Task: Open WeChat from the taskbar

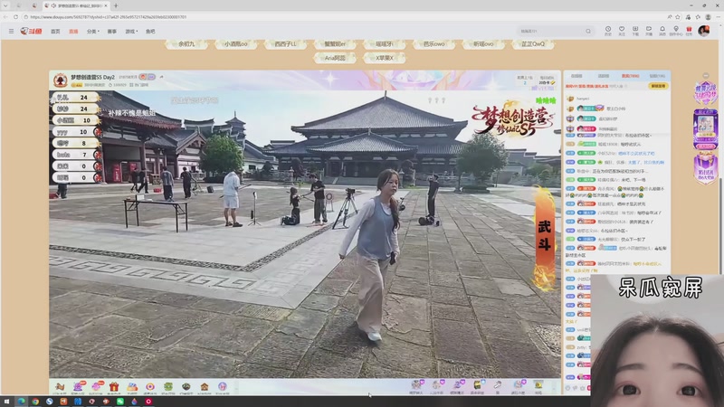Action: (x=120, y=402)
